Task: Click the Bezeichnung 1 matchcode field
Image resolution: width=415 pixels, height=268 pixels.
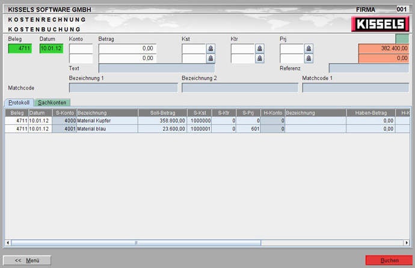Action: pyautogui.click(x=123, y=88)
